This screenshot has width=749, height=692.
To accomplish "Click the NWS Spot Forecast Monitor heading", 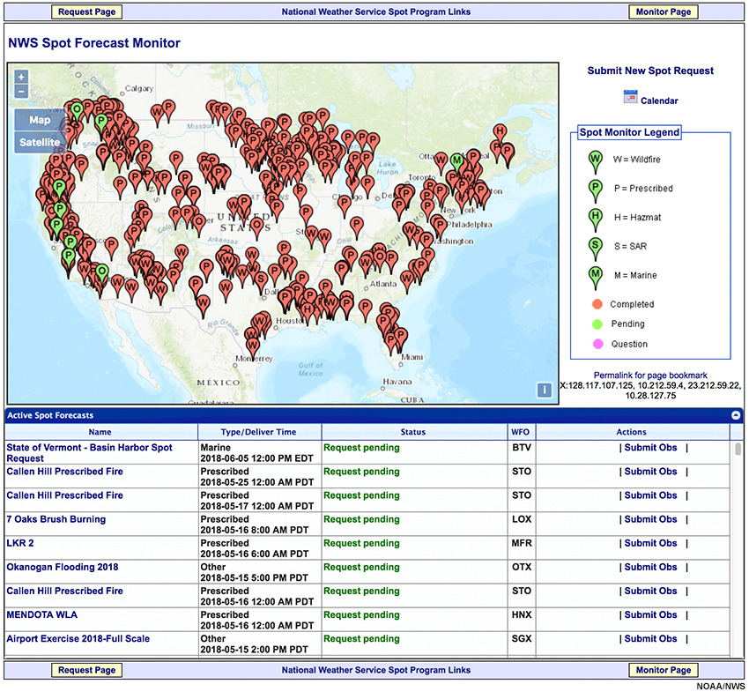I will (94, 43).
